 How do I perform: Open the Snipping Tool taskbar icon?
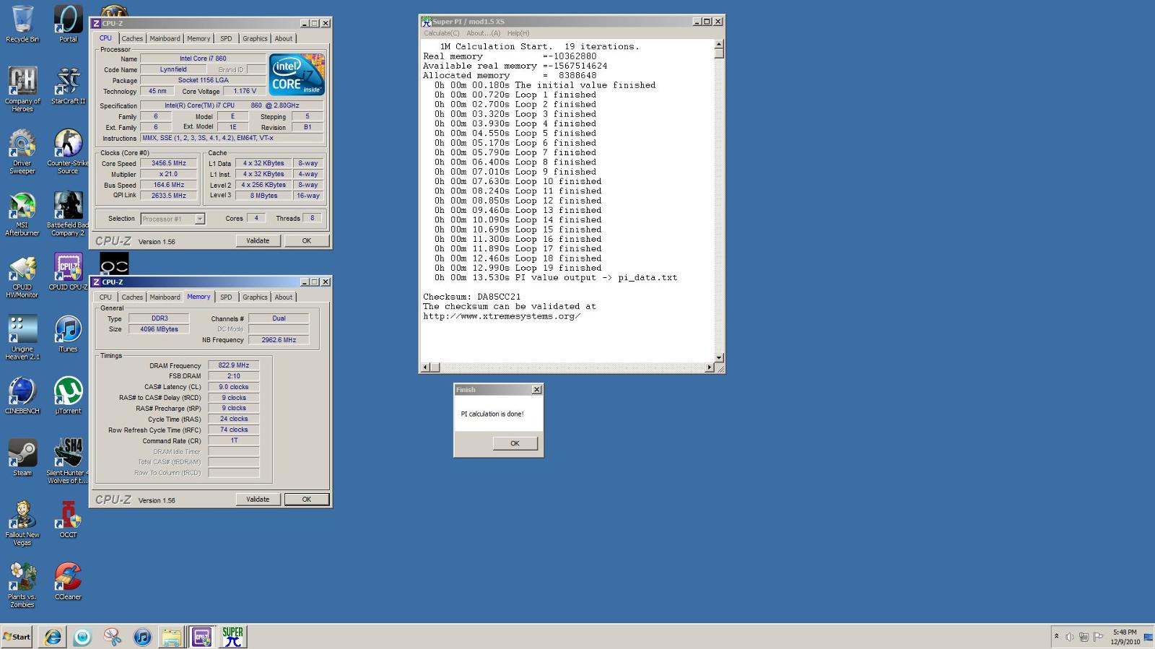[112, 637]
